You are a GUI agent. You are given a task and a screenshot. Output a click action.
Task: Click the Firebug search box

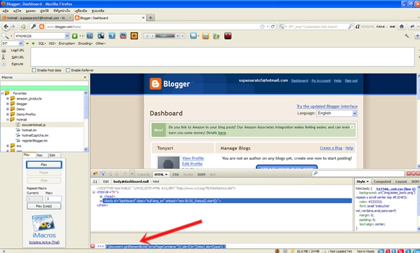[x=359, y=173]
